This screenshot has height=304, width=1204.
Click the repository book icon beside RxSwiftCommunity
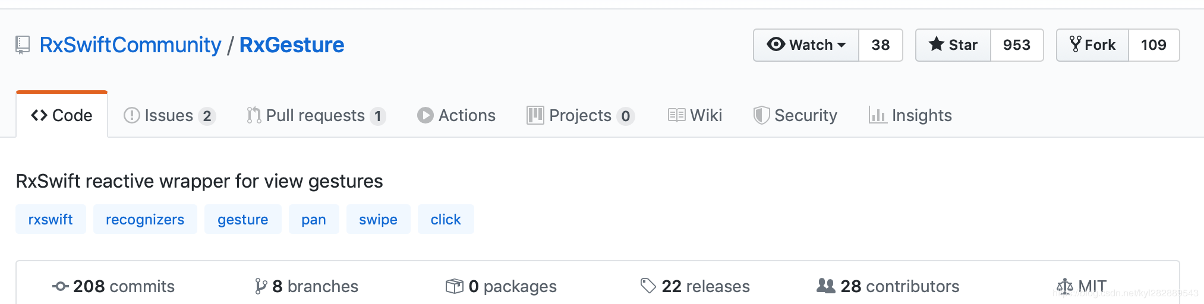pos(23,45)
